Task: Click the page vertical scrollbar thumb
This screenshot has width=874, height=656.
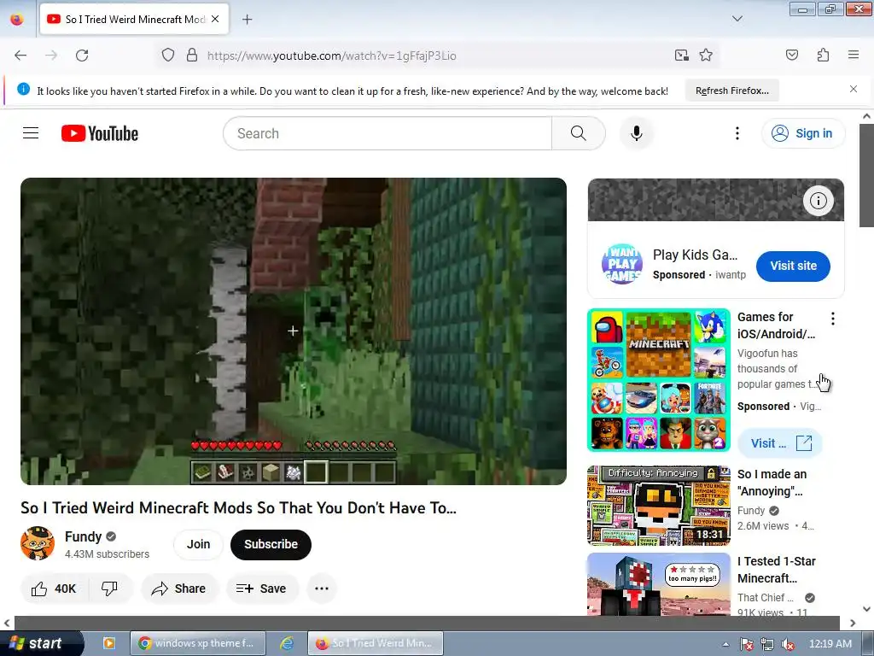Action: tap(866, 175)
